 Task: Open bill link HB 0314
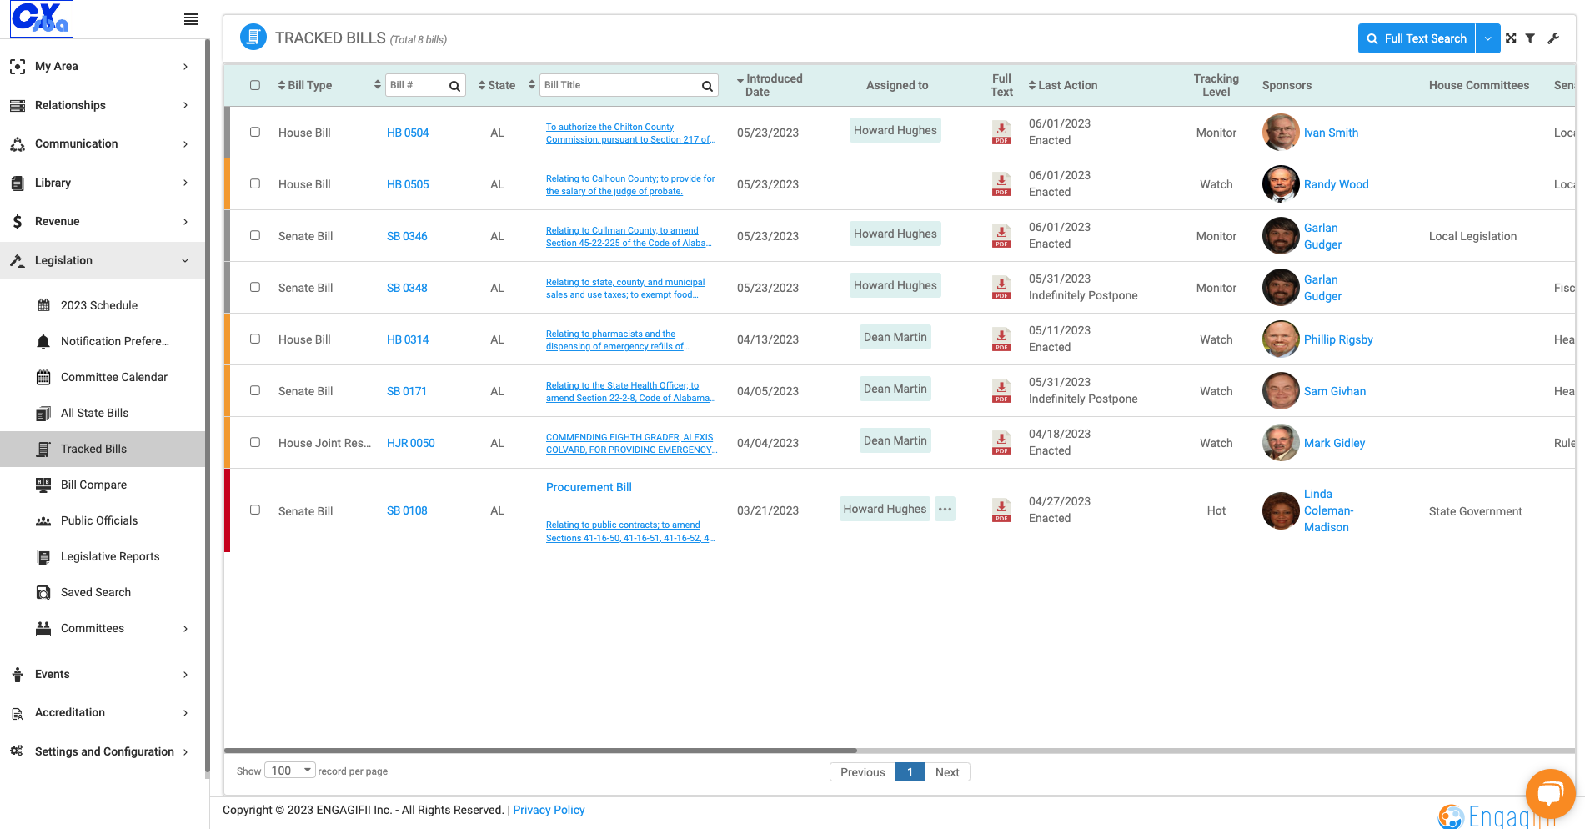pyautogui.click(x=408, y=339)
